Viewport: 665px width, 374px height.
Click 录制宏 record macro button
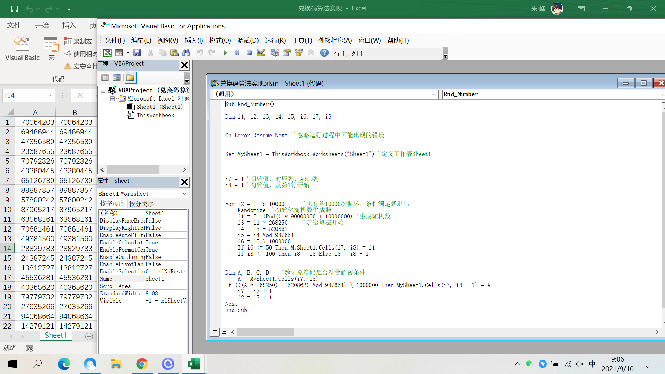[x=78, y=41]
